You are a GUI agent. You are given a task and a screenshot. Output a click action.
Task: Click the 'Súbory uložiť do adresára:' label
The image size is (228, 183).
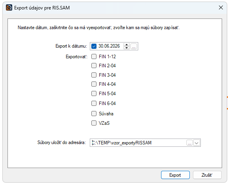[61, 142]
